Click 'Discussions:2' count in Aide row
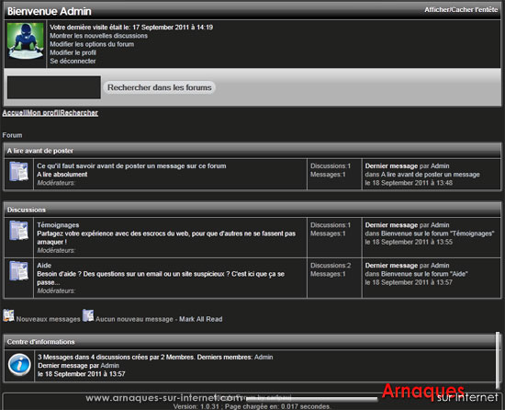Image resolution: width=505 pixels, height=410 pixels. (331, 266)
